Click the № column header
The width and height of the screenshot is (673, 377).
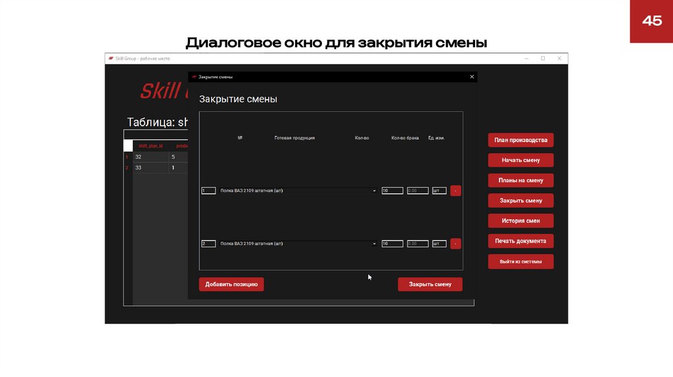click(x=240, y=138)
